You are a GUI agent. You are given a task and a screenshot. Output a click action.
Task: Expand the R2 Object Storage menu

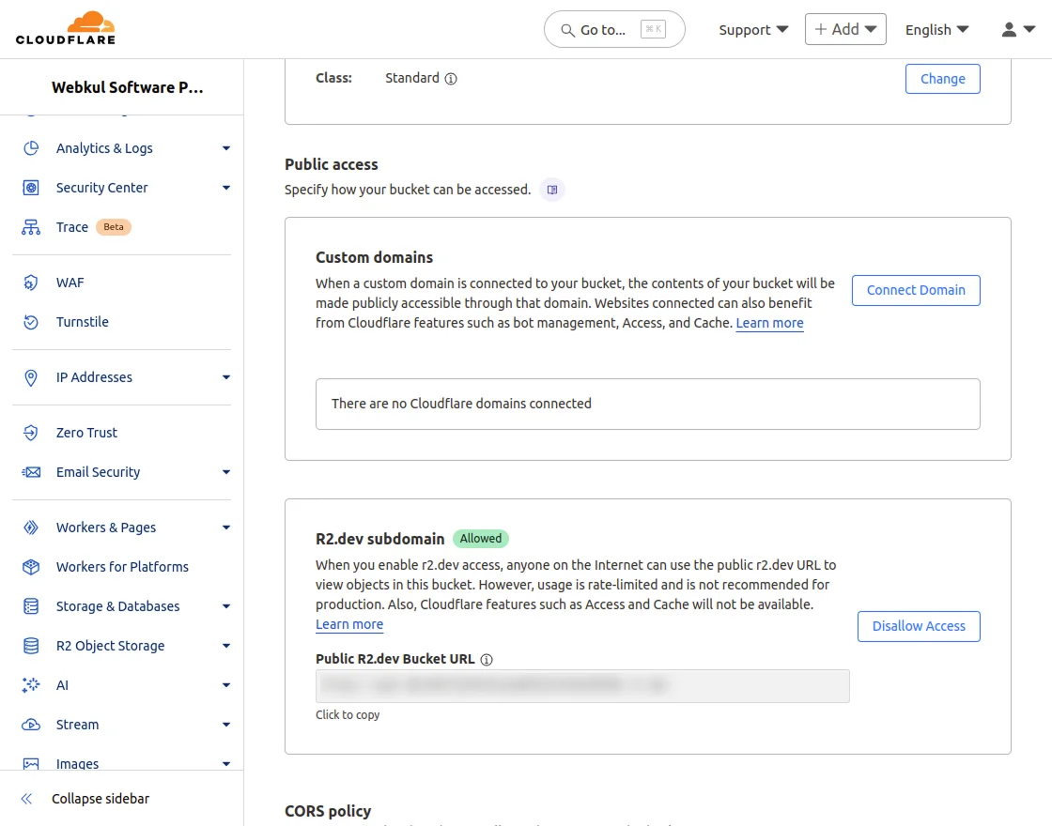pos(226,646)
